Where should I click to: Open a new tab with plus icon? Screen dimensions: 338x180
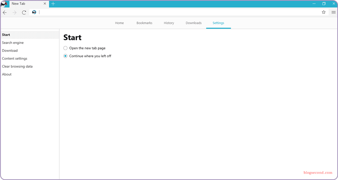tap(53, 4)
